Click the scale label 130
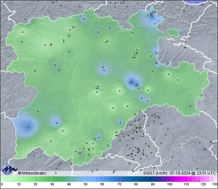Image resolution: width=218 pixels, height=189 pixels. click(215, 184)
